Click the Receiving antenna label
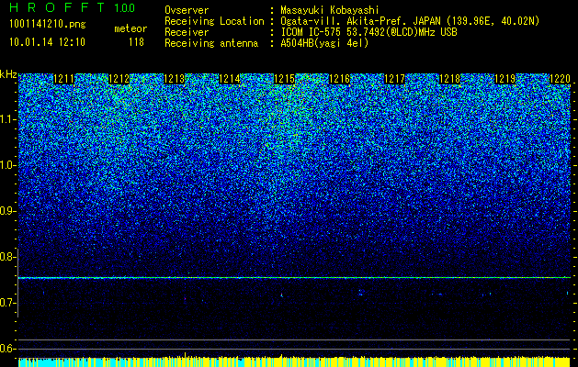Screen dimensions: 578x367 click(x=211, y=43)
